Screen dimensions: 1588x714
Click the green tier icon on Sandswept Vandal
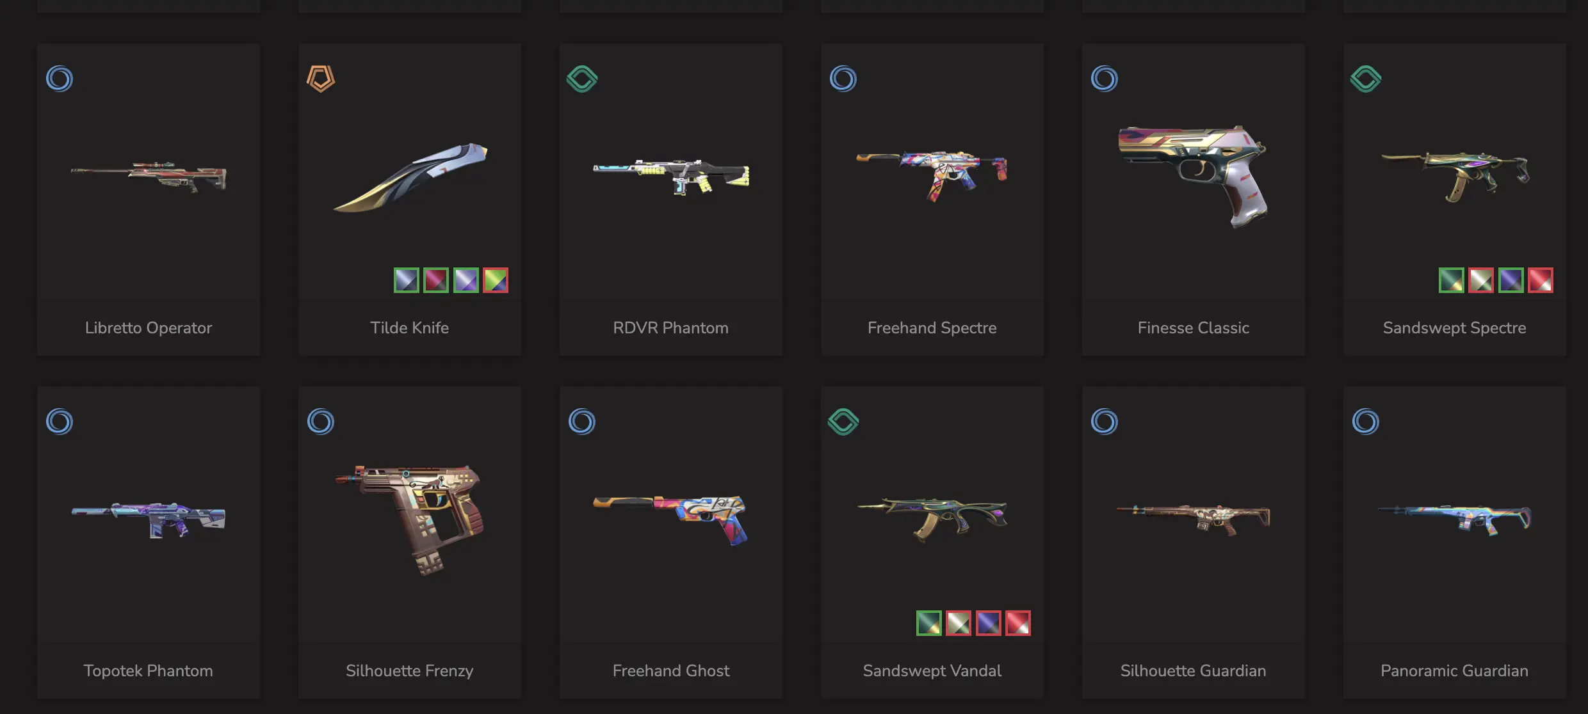coord(843,422)
